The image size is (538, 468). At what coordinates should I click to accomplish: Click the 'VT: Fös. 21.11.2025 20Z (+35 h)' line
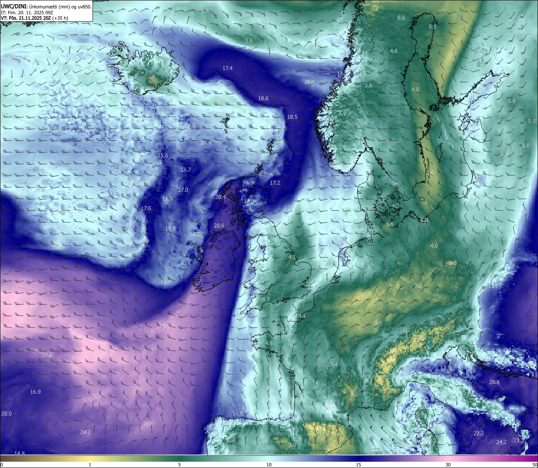point(34,18)
